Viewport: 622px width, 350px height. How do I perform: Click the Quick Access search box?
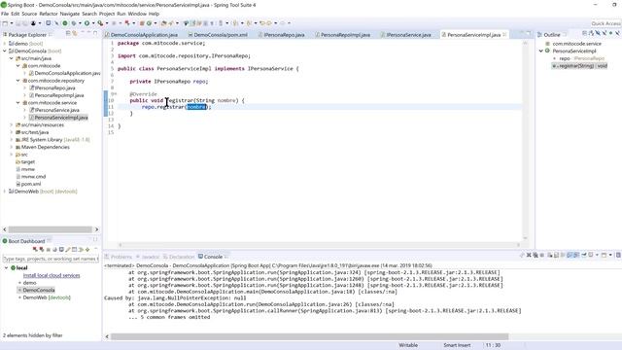pyautogui.click(x=606, y=23)
